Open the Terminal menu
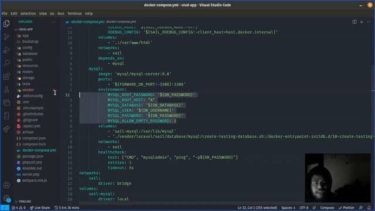Image resolution: width=375 pixels, height=211 pixels. point(74,13)
